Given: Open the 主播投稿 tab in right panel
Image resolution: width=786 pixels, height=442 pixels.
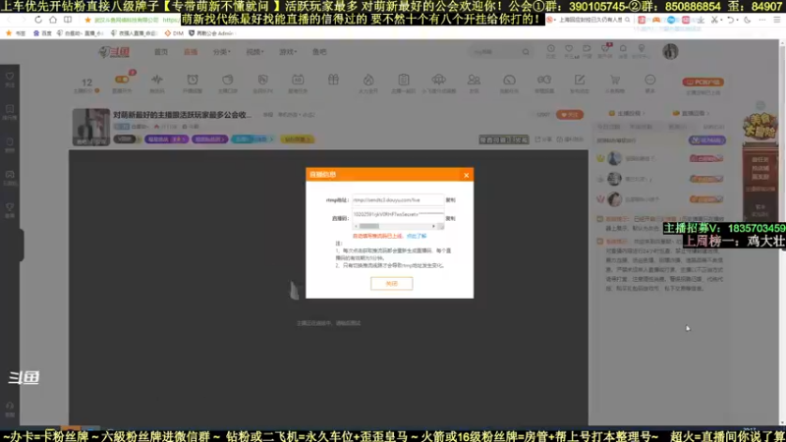Looking at the screenshot, I should (x=626, y=113).
